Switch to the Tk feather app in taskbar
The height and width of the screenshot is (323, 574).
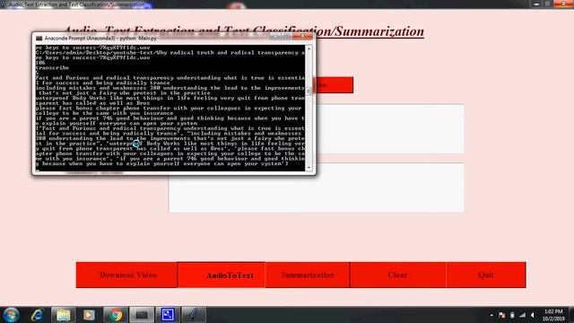[x=194, y=315]
